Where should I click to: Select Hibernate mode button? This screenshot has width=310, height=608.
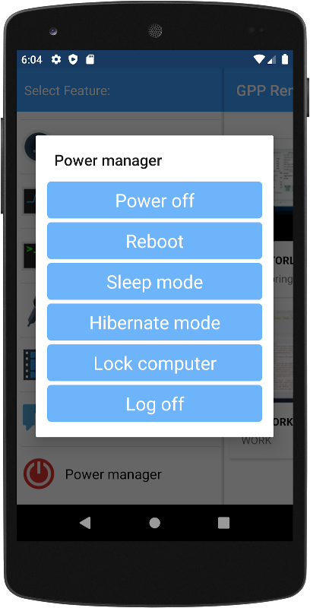click(x=154, y=322)
